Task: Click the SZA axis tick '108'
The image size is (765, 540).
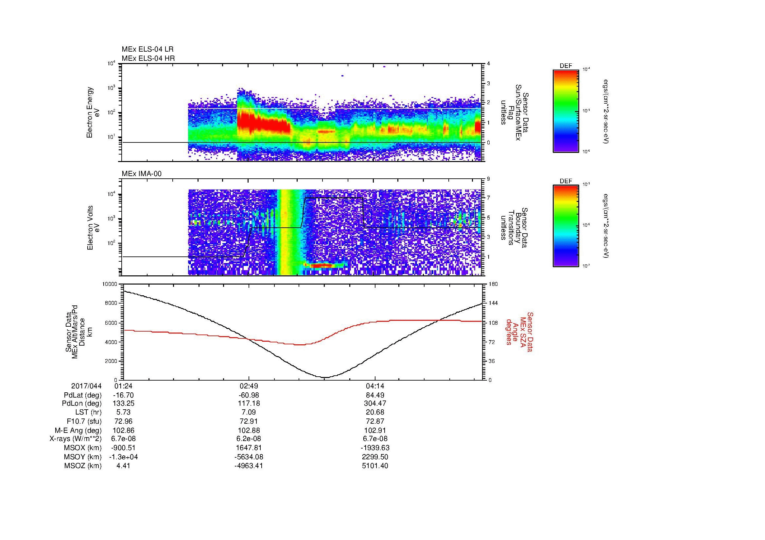Action: (x=493, y=323)
